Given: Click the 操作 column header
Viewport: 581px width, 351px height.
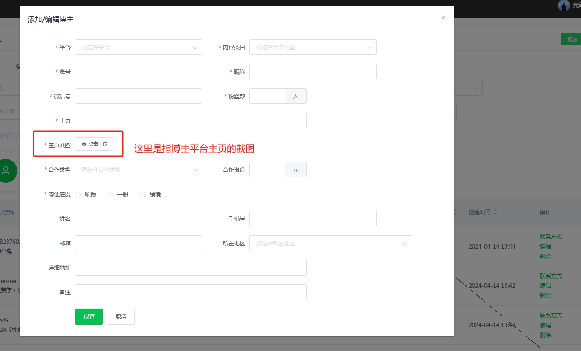Looking at the screenshot, I should coord(545,212).
